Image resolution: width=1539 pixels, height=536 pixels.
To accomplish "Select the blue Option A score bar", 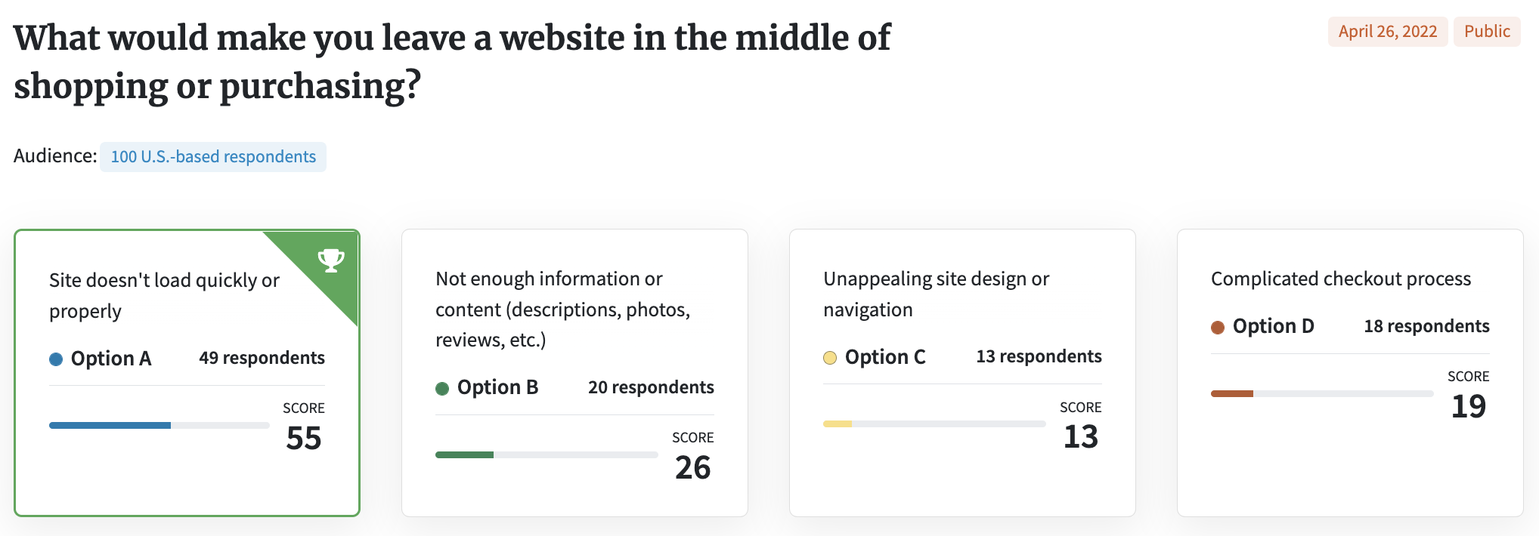I will 159,426.
